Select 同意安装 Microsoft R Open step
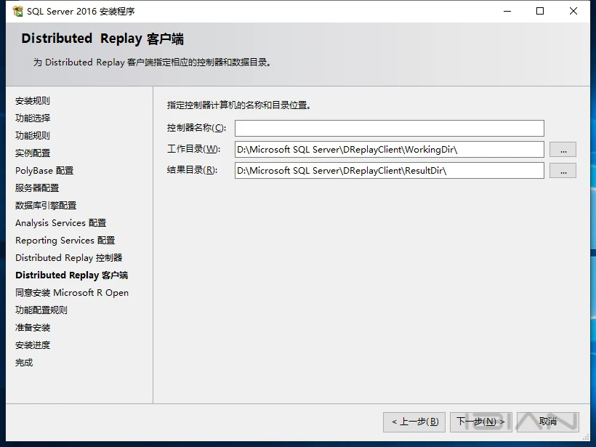Viewport: 596px width, 447px height. 72,293
